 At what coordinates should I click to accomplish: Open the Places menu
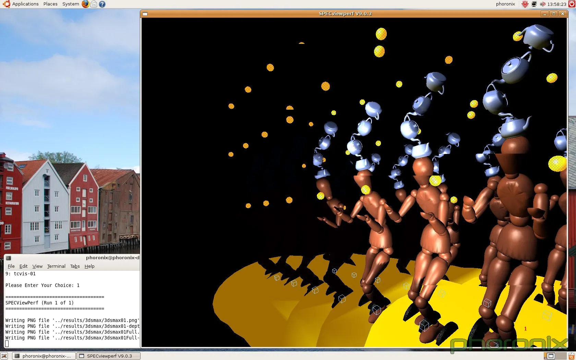tap(50, 4)
